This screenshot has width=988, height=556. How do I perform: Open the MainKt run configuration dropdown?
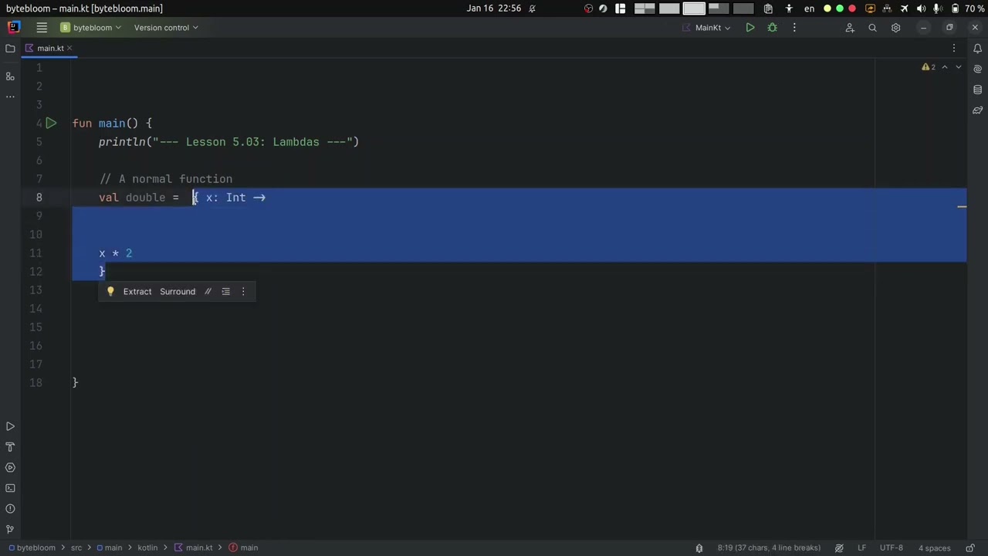coord(707,28)
